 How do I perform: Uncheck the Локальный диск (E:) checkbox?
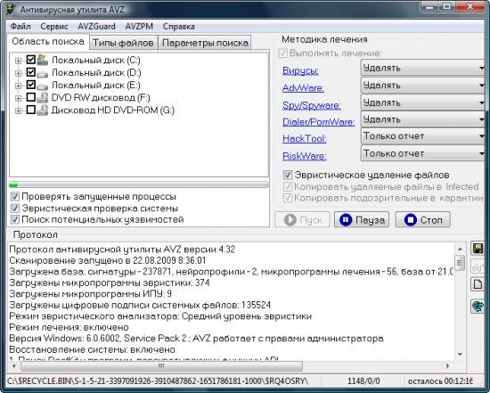coord(30,85)
